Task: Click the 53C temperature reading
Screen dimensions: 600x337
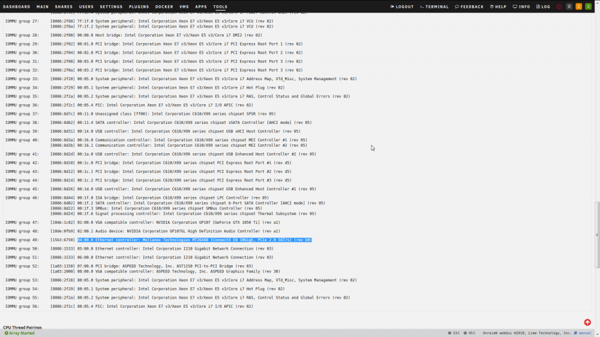Action: 454,333
